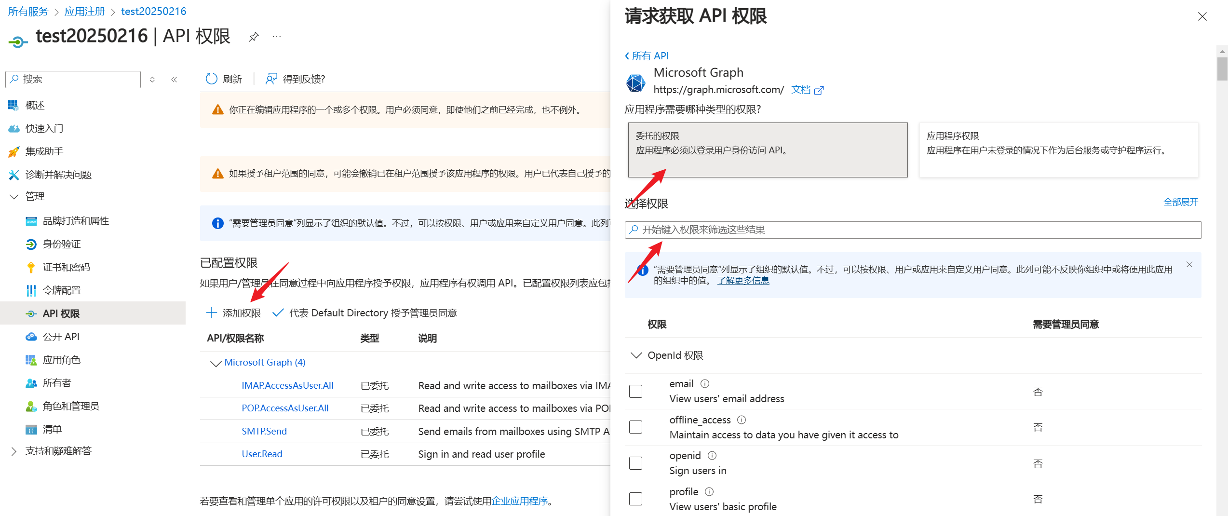The image size is (1228, 516).
Task: Select the 身份验证 sidebar icon
Action: tap(31, 244)
